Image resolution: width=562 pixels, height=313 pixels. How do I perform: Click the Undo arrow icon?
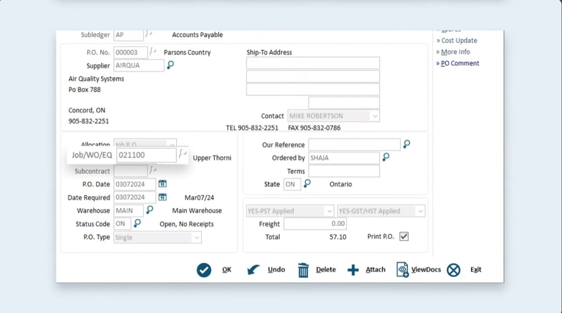[x=254, y=270]
